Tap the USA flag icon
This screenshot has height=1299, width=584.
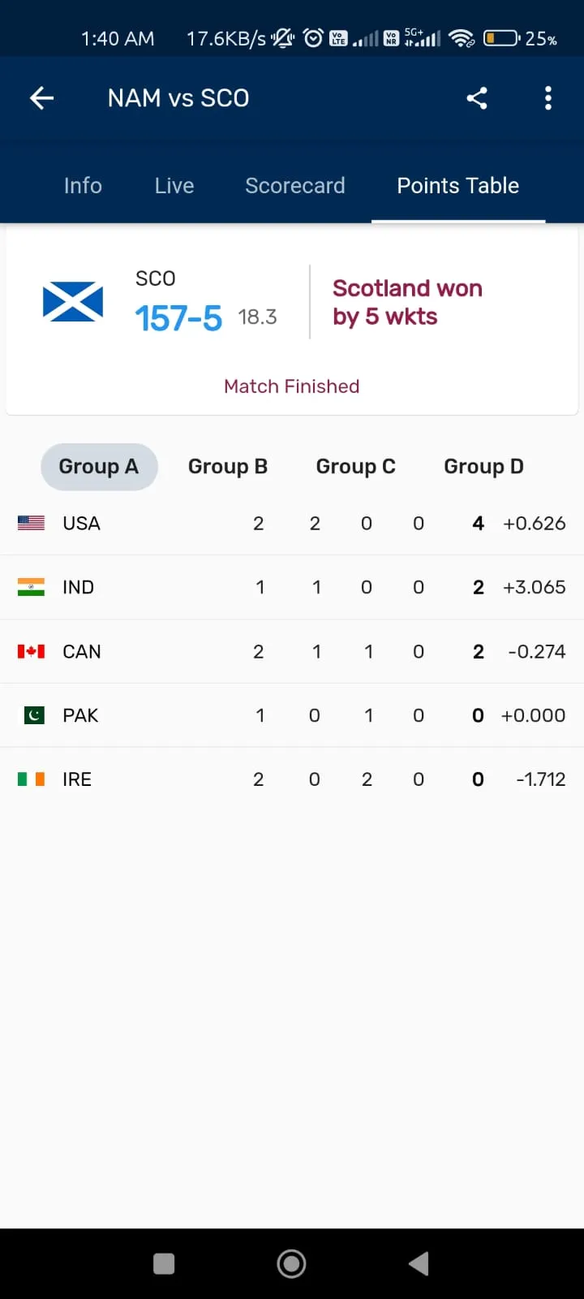[31, 523]
